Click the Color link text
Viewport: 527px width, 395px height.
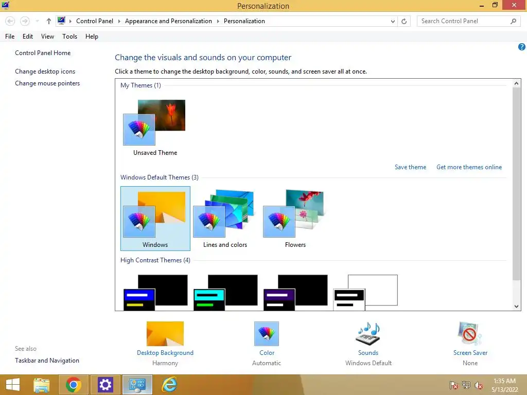[267, 353]
